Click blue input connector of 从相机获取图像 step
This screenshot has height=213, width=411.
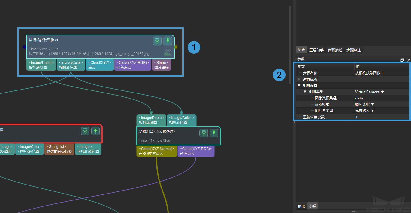click(25, 47)
